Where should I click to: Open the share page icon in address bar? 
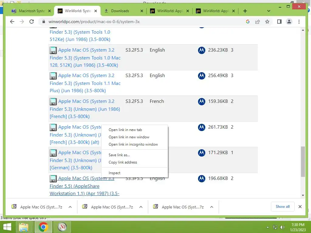pos(258,22)
